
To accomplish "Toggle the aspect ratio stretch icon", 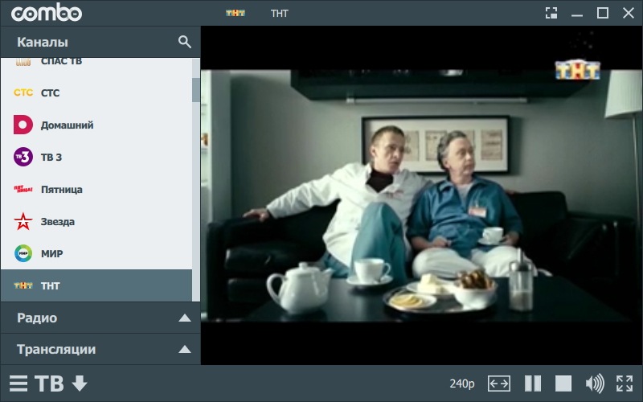I will click(499, 384).
